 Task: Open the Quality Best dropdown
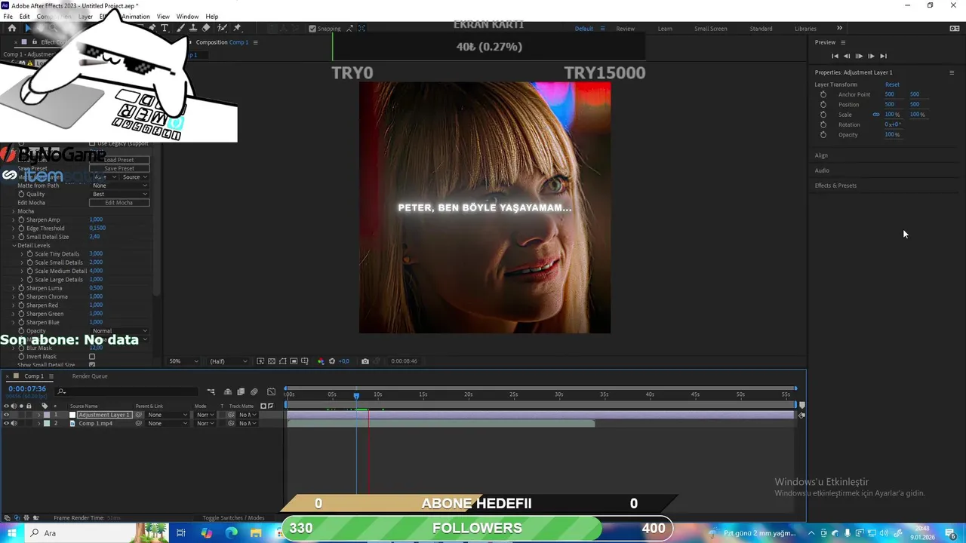point(119,194)
